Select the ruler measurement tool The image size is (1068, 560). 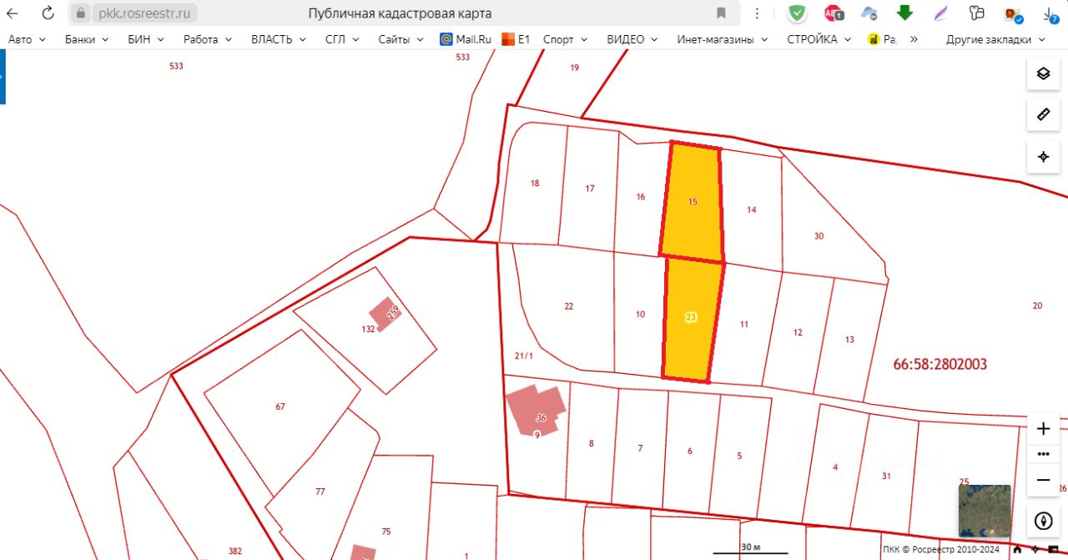(x=1043, y=115)
